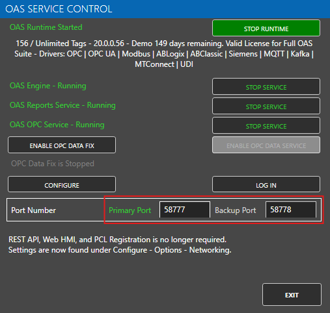Image resolution: width=330 pixels, height=313 pixels.
Task: Click the Port Number label
Action: point(33,210)
